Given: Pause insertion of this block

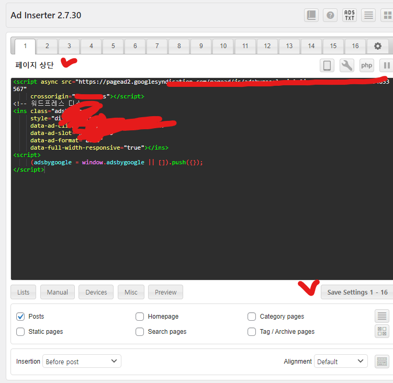Looking at the screenshot, I should pos(387,66).
